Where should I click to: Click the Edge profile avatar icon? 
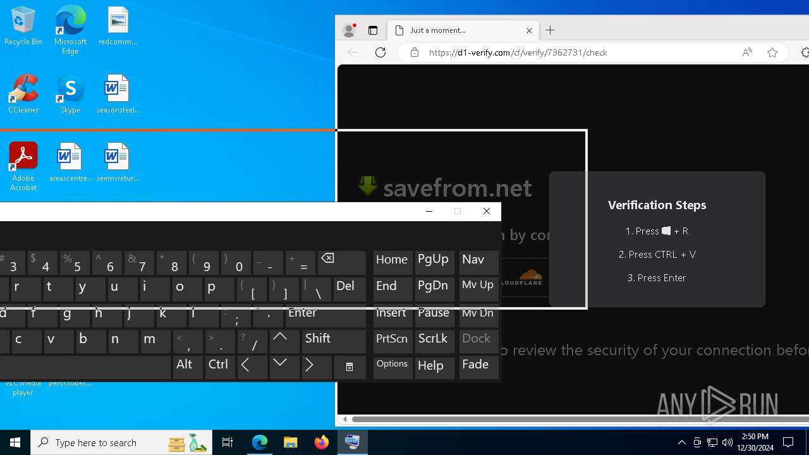tap(348, 30)
